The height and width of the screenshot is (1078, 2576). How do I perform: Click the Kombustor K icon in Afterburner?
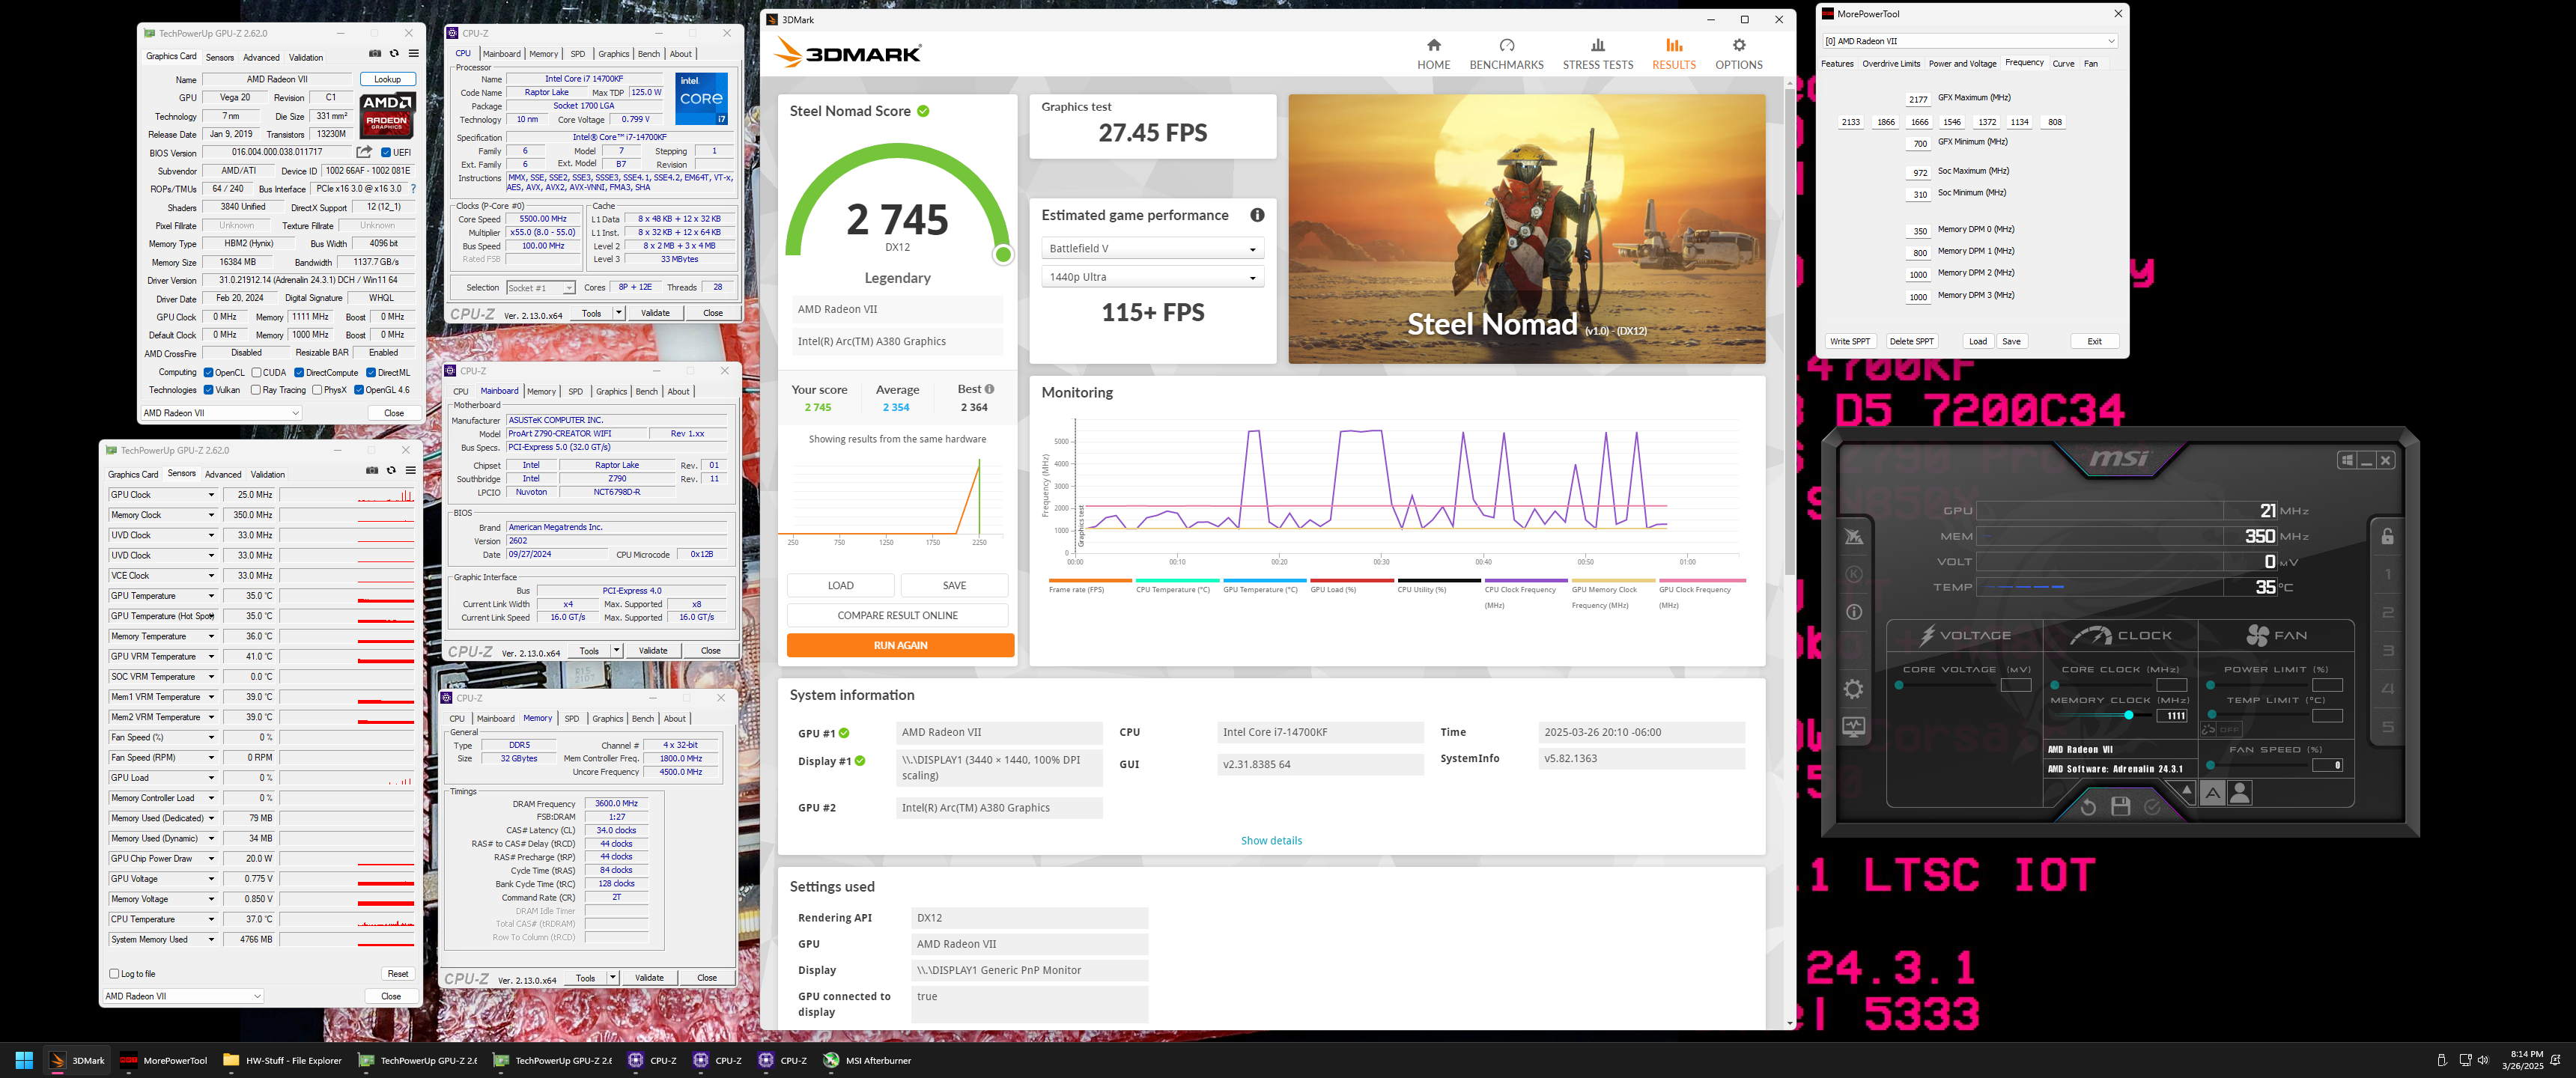[x=1853, y=574]
